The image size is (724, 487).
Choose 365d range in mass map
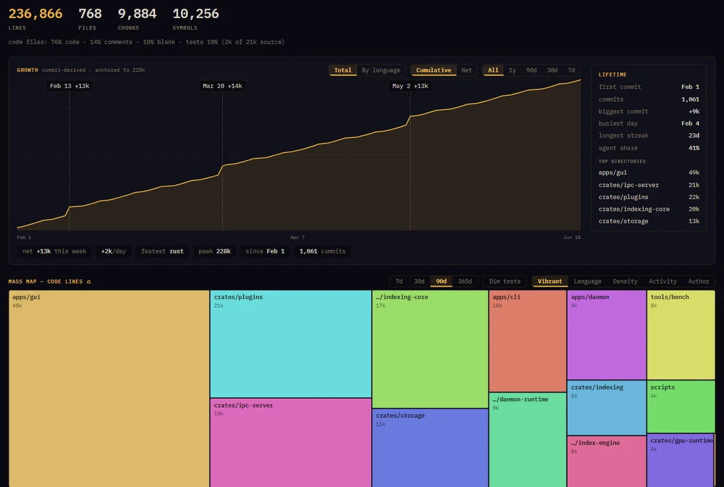point(465,281)
